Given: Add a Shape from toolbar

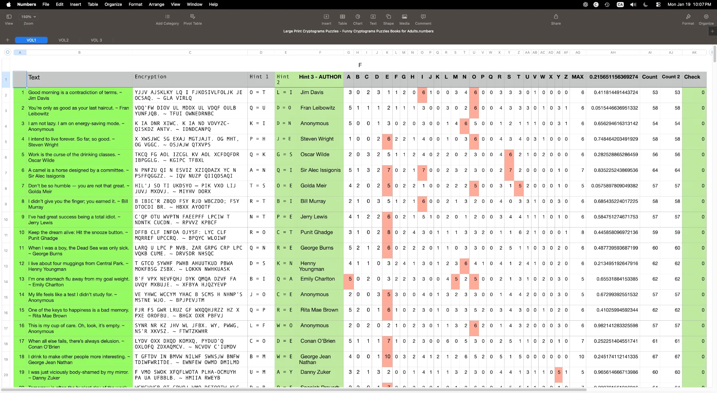Looking at the screenshot, I should coord(388,17).
